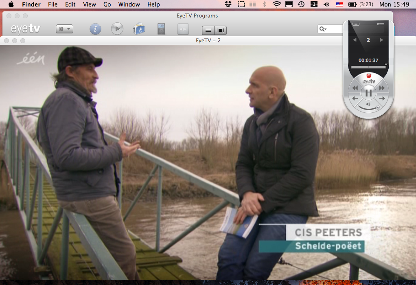Click the Mon 15:49 clock

(394, 4)
